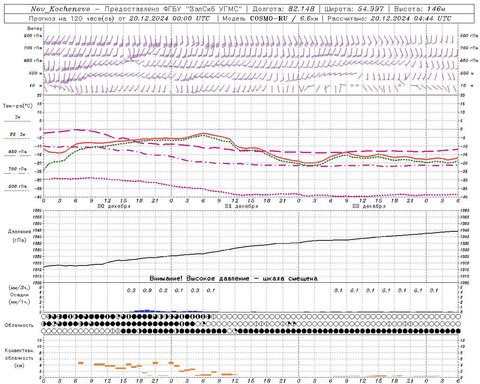Screen dimensions: 480x384
Task: Click the 2м temperature legend entry
Action: click(18, 117)
